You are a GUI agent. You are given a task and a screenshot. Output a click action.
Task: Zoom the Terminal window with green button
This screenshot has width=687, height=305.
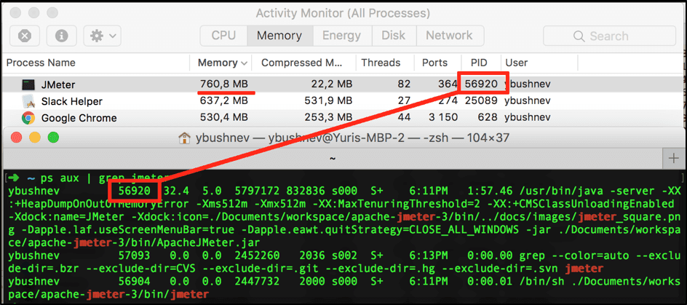pos(53,137)
